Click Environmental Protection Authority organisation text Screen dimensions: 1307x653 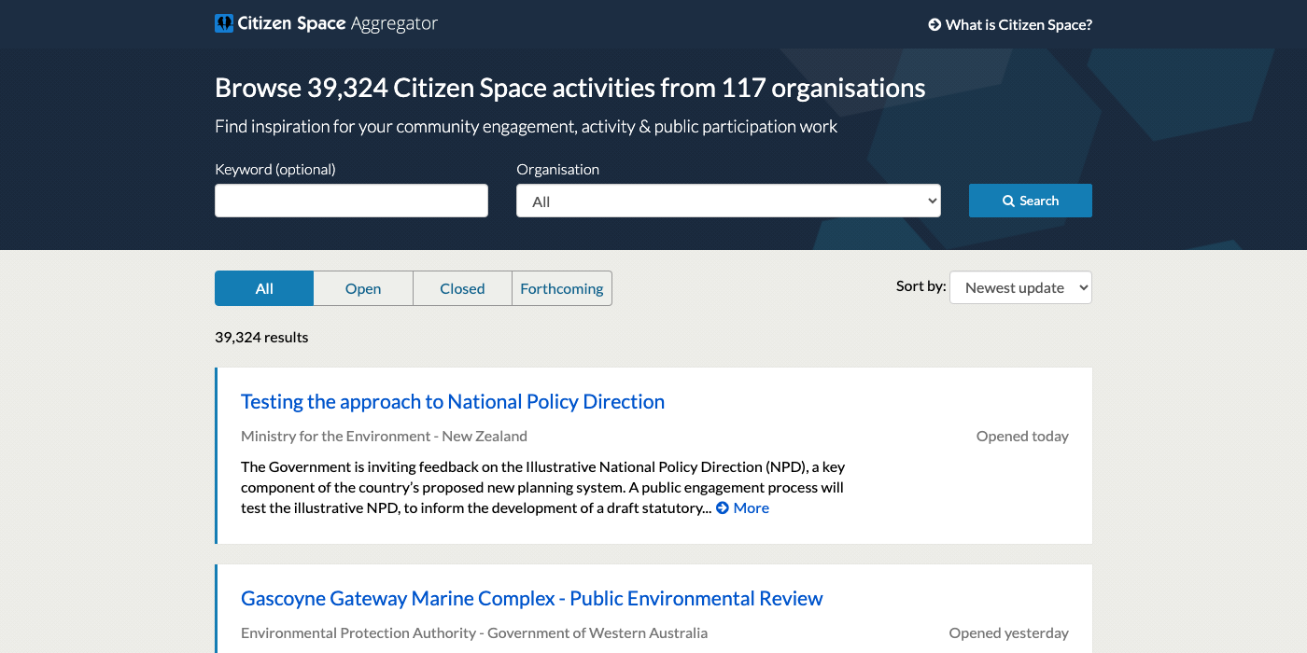(x=474, y=632)
